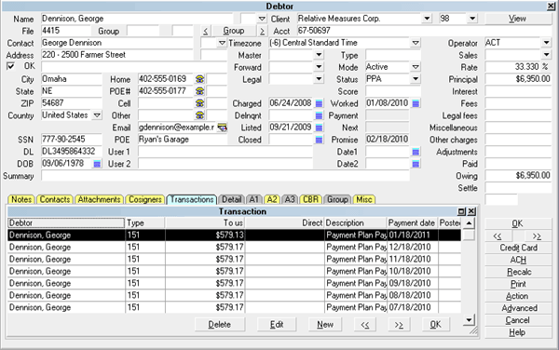Screen dimensions: 559x350
Task: Click the Credit Card button
Action: (518, 248)
